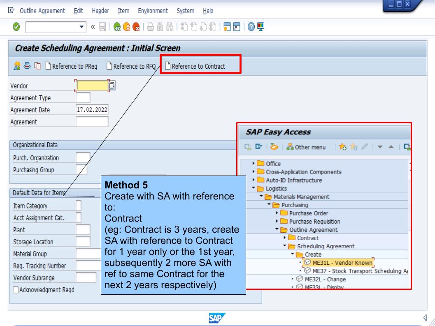Click the Last Page icon
435x326 pixels.
pos(212,27)
